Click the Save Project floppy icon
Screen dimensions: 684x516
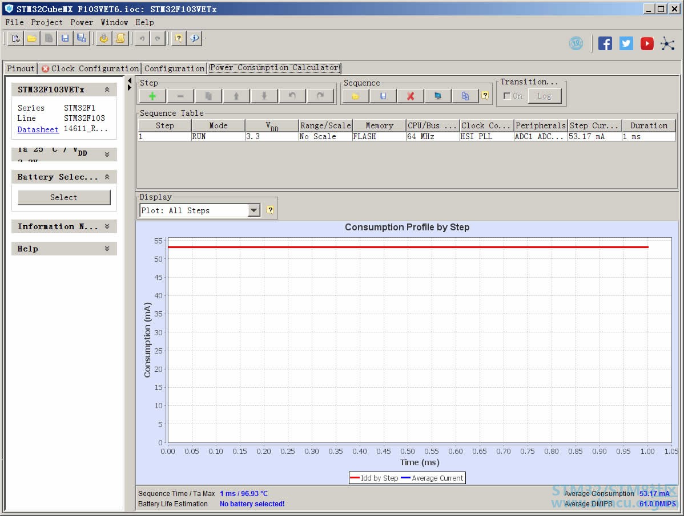65,39
